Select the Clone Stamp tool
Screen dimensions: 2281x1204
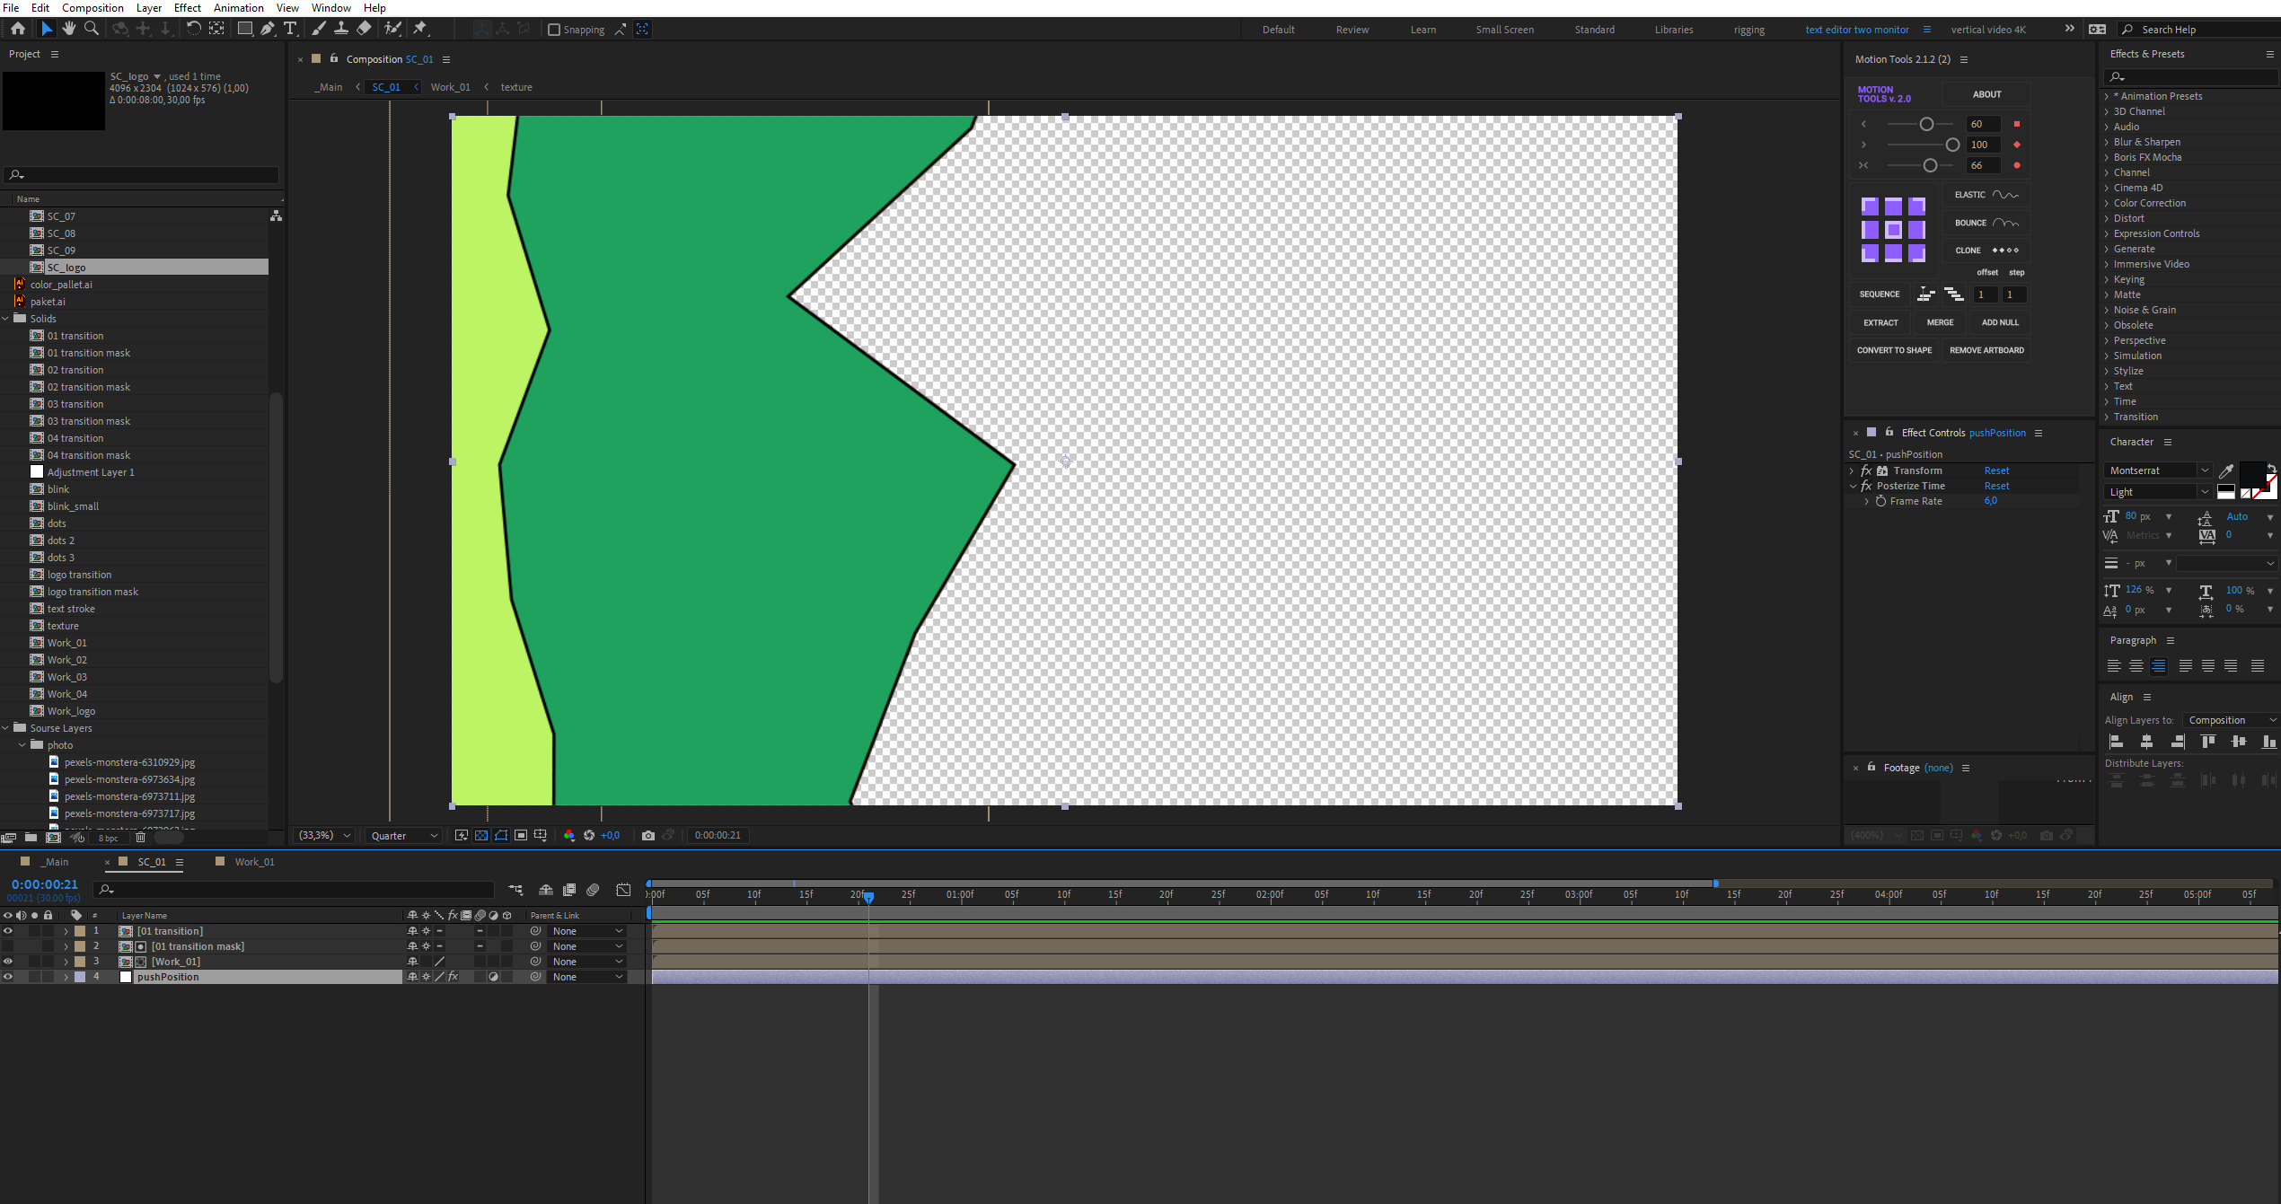[x=340, y=29]
